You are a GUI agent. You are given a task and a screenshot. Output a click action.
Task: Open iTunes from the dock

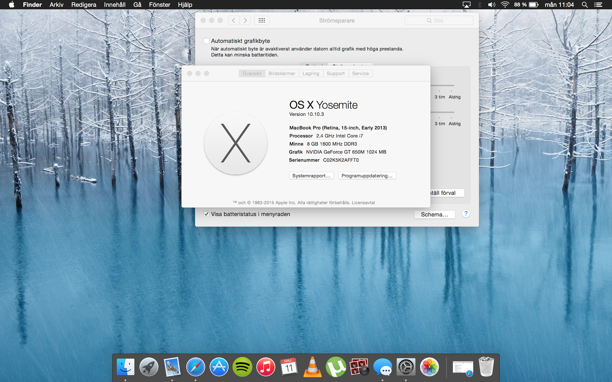pyautogui.click(x=266, y=367)
